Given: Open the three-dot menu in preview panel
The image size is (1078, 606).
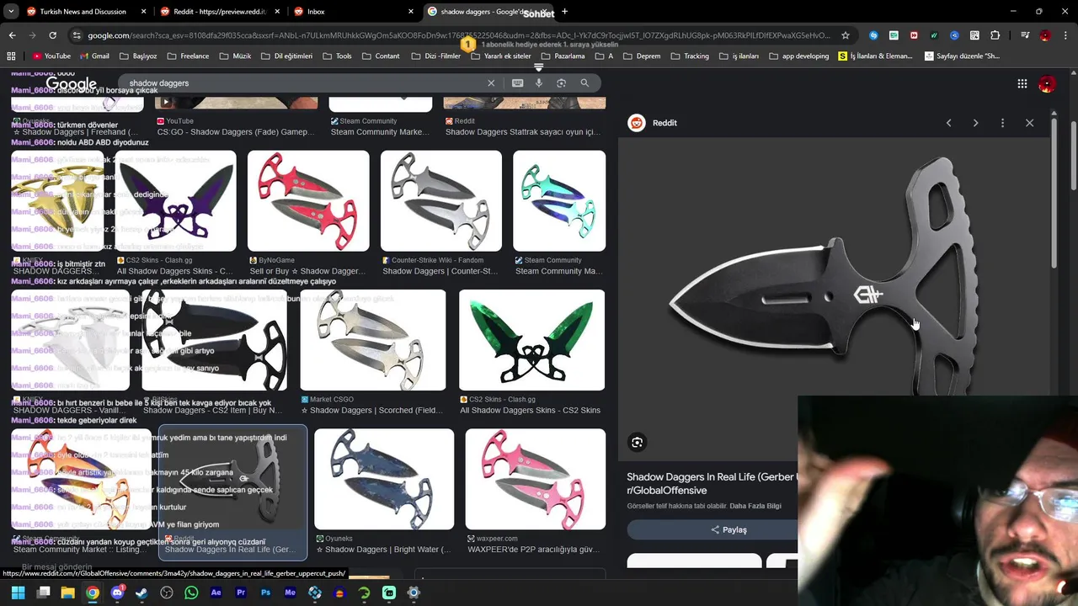Looking at the screenshot, I should point(1002,123).
